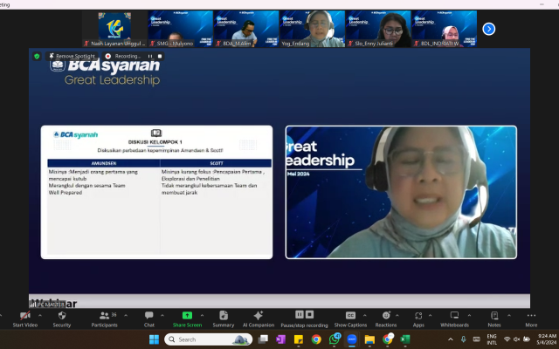
Task: Expand the Notes options arrow
Action: pos(509,316)
